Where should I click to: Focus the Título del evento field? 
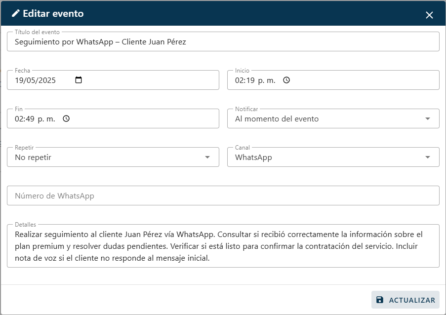pos(222,42)
